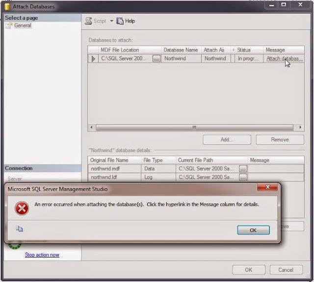Click the MDF File Location column header
The image size is (314, 282).
pos(130,50)
